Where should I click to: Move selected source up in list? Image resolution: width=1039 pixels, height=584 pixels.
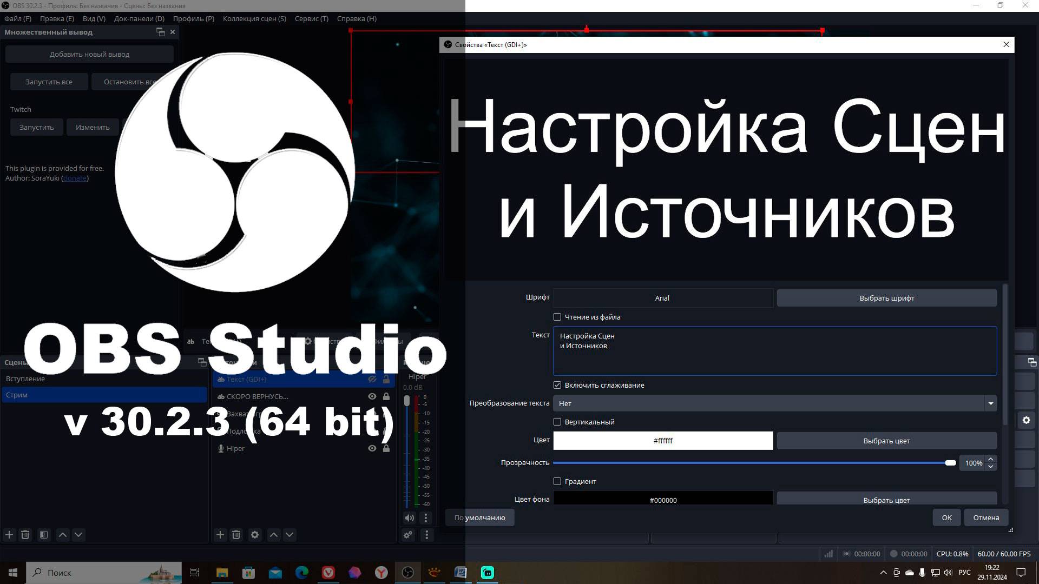click(x=274, y=535)
